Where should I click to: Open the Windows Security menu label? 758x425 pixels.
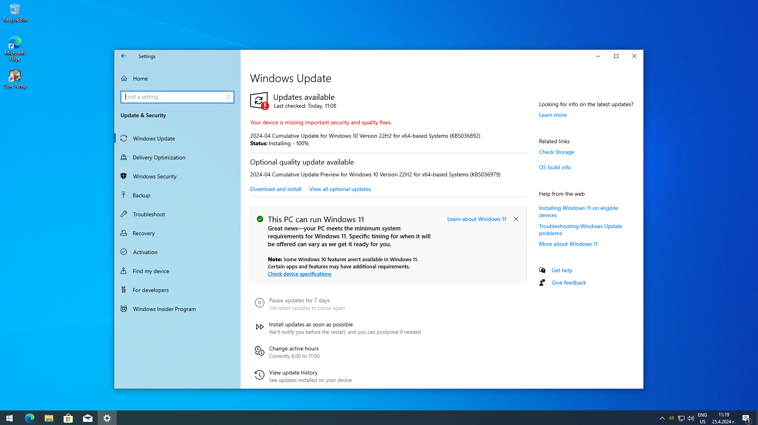click(x=155, y=177)
